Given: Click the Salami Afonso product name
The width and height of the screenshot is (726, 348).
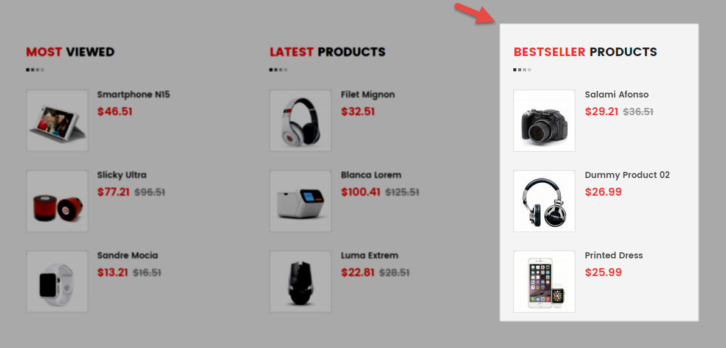Looking at the screenshot, I should 617,95.
